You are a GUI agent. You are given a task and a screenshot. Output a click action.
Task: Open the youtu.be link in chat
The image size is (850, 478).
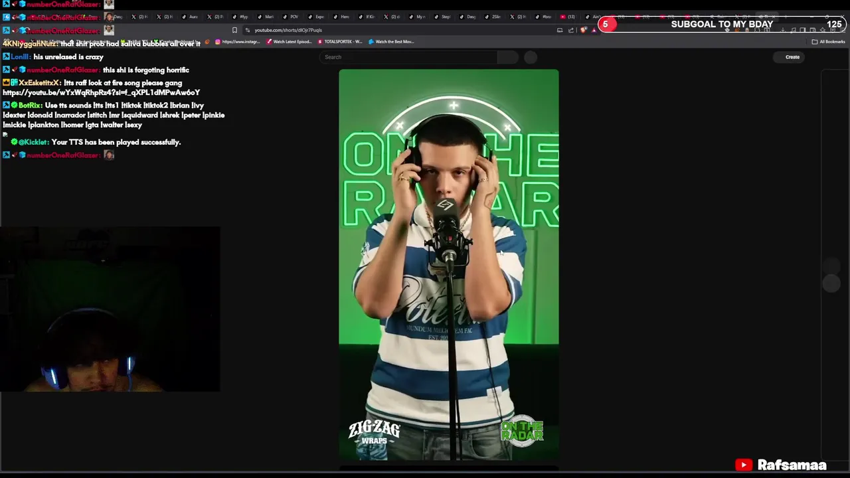[x=101, y=92]
